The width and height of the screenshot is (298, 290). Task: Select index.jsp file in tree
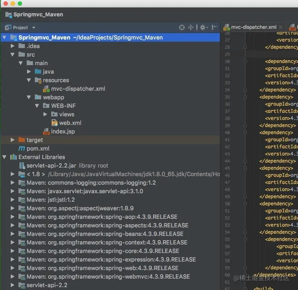click(63, 131)
